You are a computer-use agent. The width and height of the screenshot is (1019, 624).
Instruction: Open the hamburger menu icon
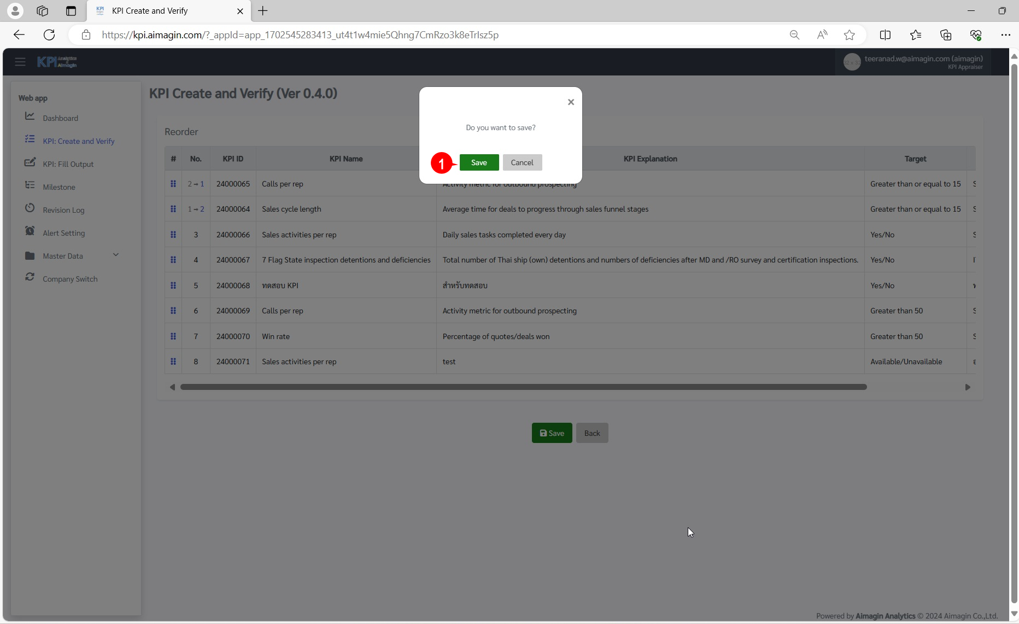click(x=20, y=62)
